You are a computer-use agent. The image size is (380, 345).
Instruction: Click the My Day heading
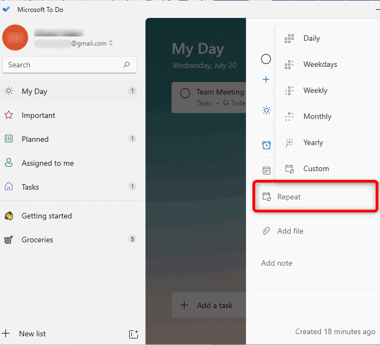point(198,49)
